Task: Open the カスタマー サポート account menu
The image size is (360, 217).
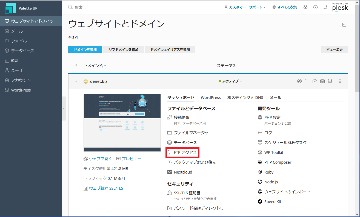Action: [245, 7]
